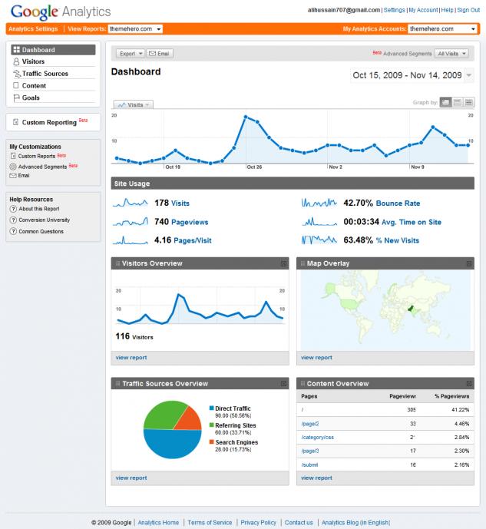Click the Help link at top
This screenshot has width=486, height=529.
[447, 10]
